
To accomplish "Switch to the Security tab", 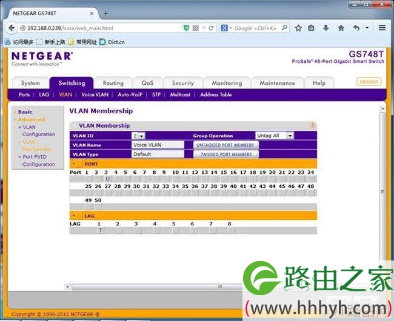I will click(182, 83).
